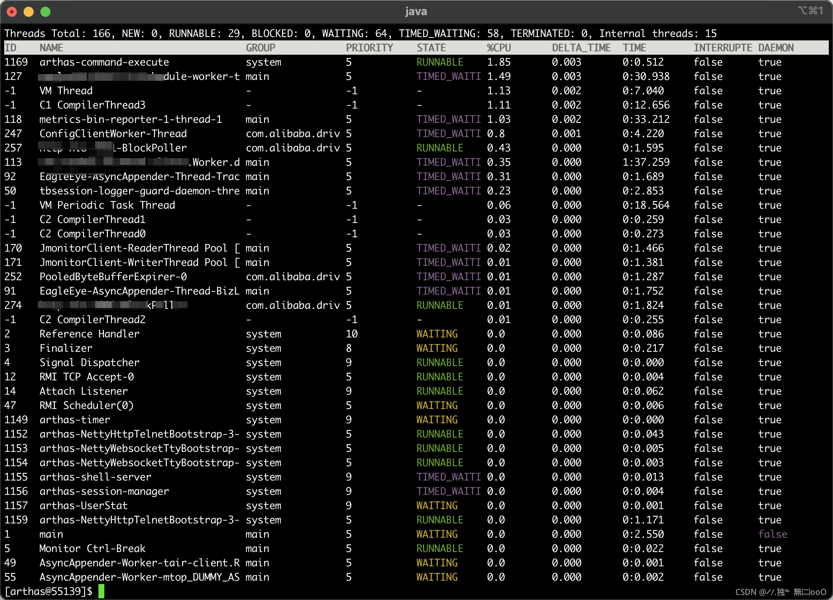Click 'AsyncAppender-Worker-mtop_DUMMY_AS' thread name
This screenshot has height=600, width=833.
pos(140,577)
